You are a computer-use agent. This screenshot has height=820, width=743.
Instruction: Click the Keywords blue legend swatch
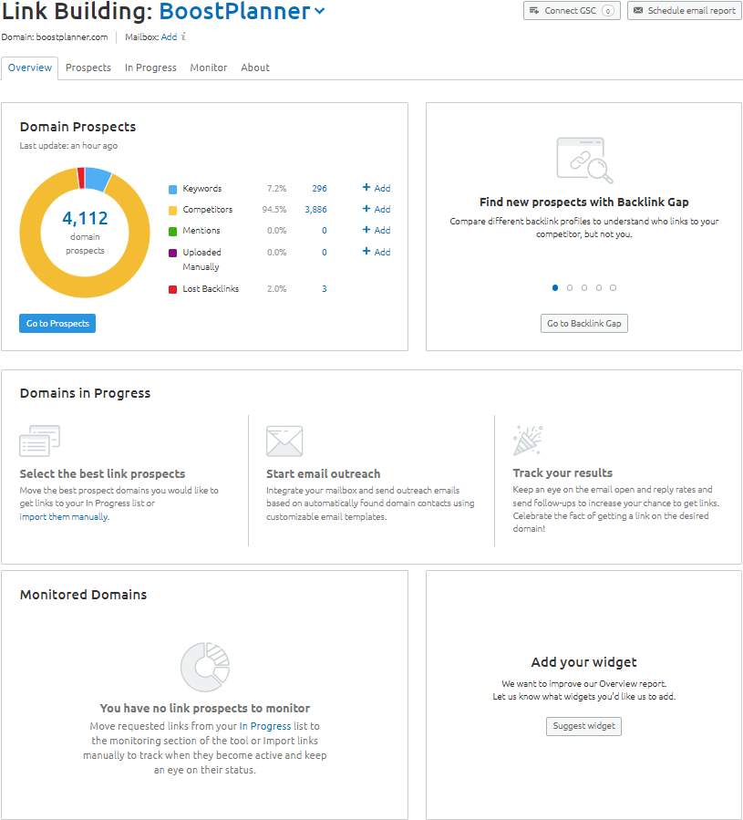coord(172,190)
